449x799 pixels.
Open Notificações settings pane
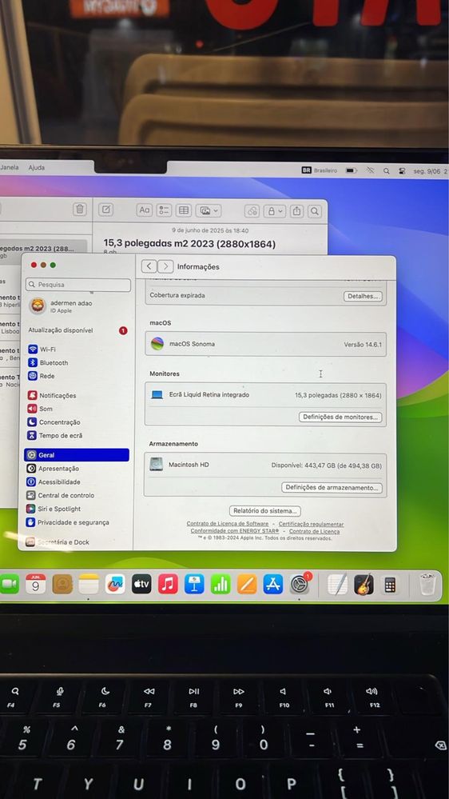tap(77, 395)
